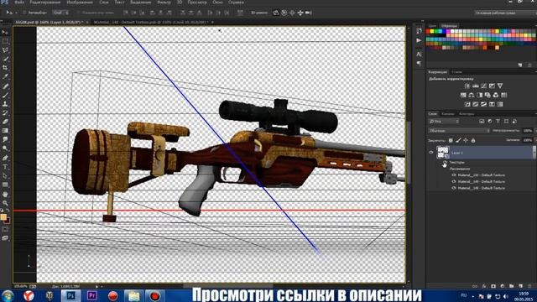Toggle lock all padlock icon
This screenshot has width=537, height=302.
point(473,140)
